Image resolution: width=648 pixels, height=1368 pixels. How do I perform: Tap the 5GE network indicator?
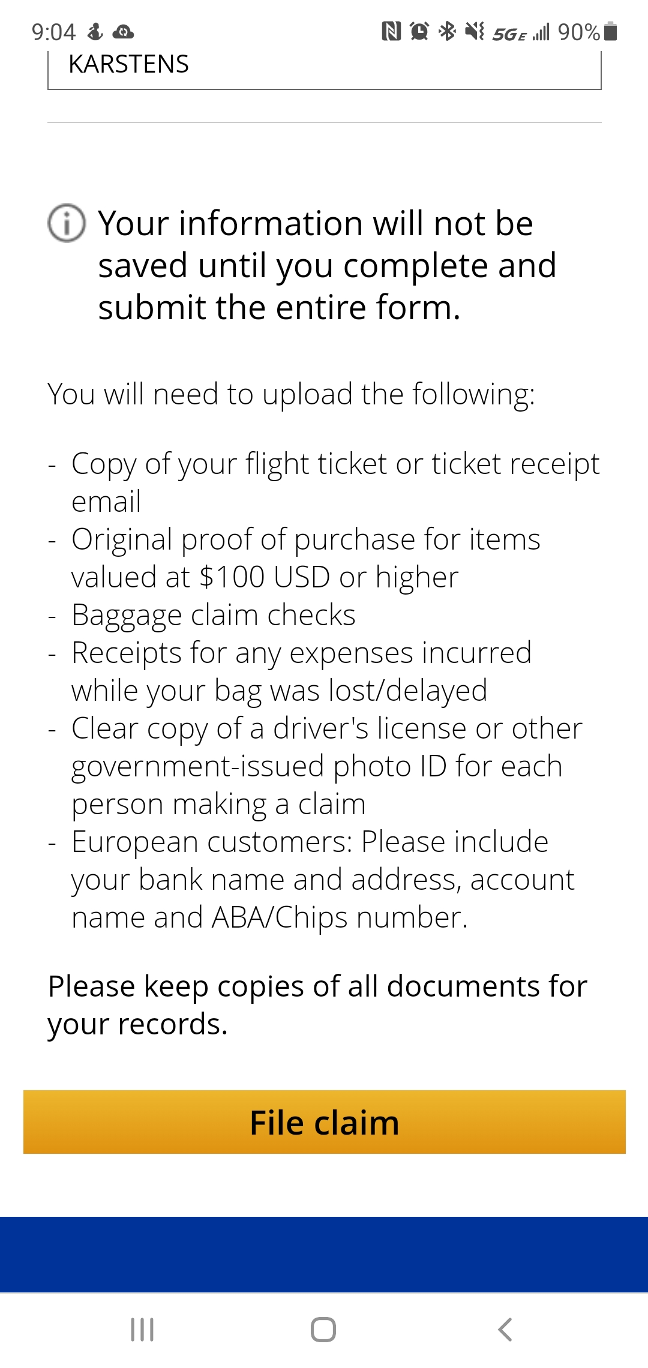[x=509, y=34]
